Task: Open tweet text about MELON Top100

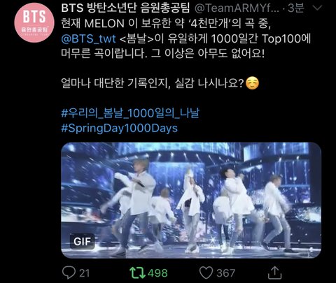Action: click(x=186, y=38)
